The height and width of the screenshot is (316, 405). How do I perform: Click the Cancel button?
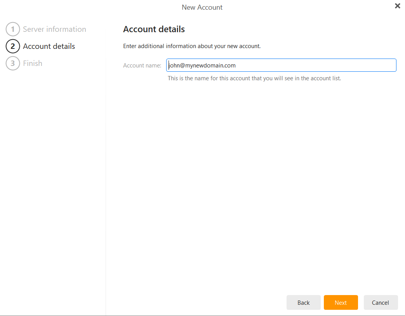[x=381, y=302]
